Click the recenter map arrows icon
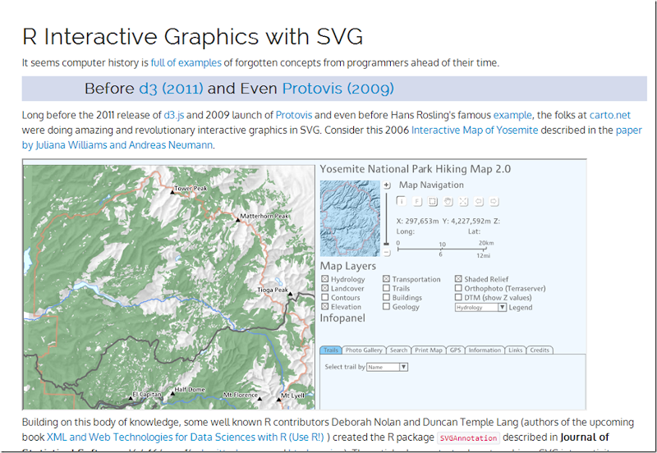The width and height of the screenshot is (657, 453). pyautogui.click(x=463, y=201)
